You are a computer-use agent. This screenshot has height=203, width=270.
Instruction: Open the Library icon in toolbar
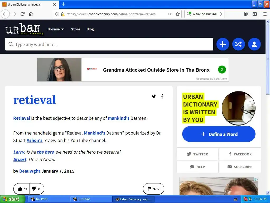click(x=246, y=14)
